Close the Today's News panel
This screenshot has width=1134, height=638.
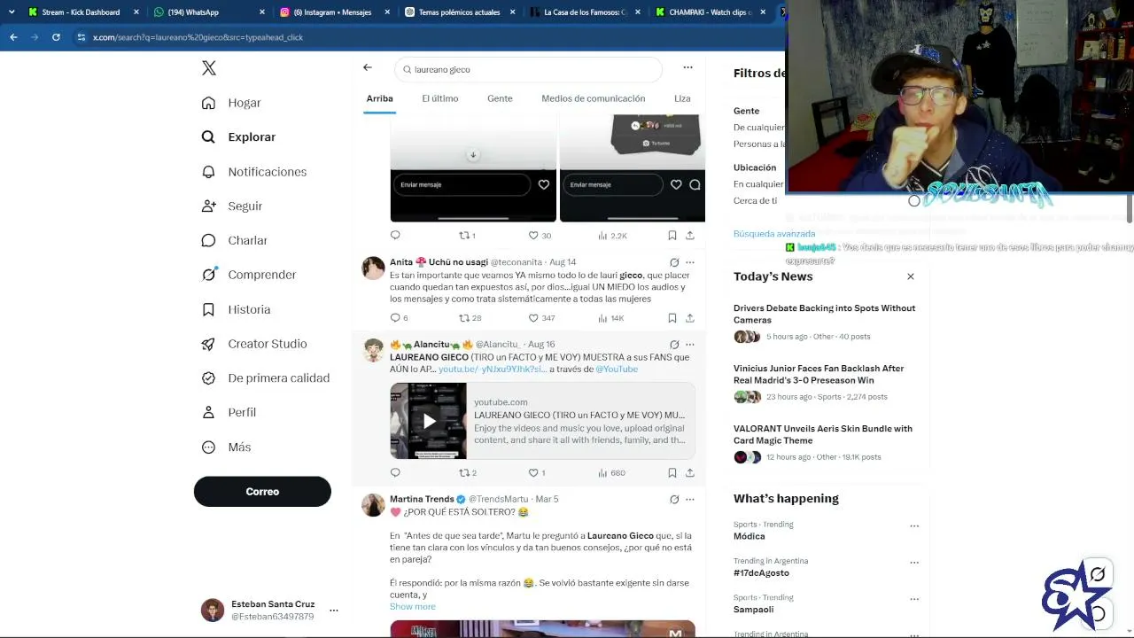tap(910, 276)
